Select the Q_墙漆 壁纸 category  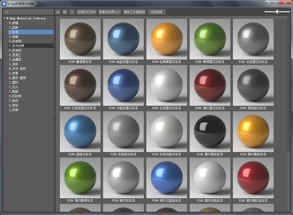coord(17,78)
